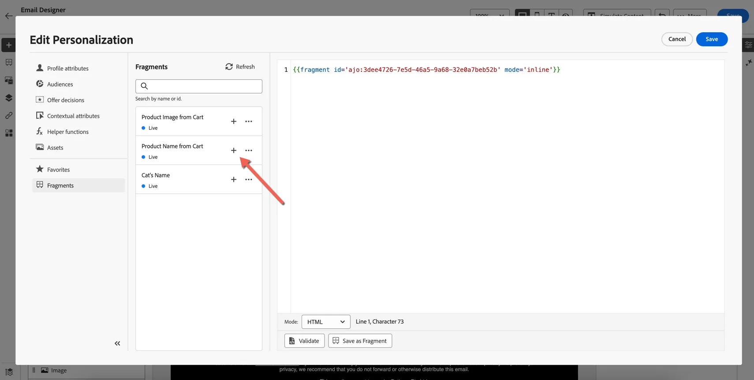This screenshot has height=380, width=754.
Task: Select Product Image from Cart fragment title
Action: tap(172, 117)
